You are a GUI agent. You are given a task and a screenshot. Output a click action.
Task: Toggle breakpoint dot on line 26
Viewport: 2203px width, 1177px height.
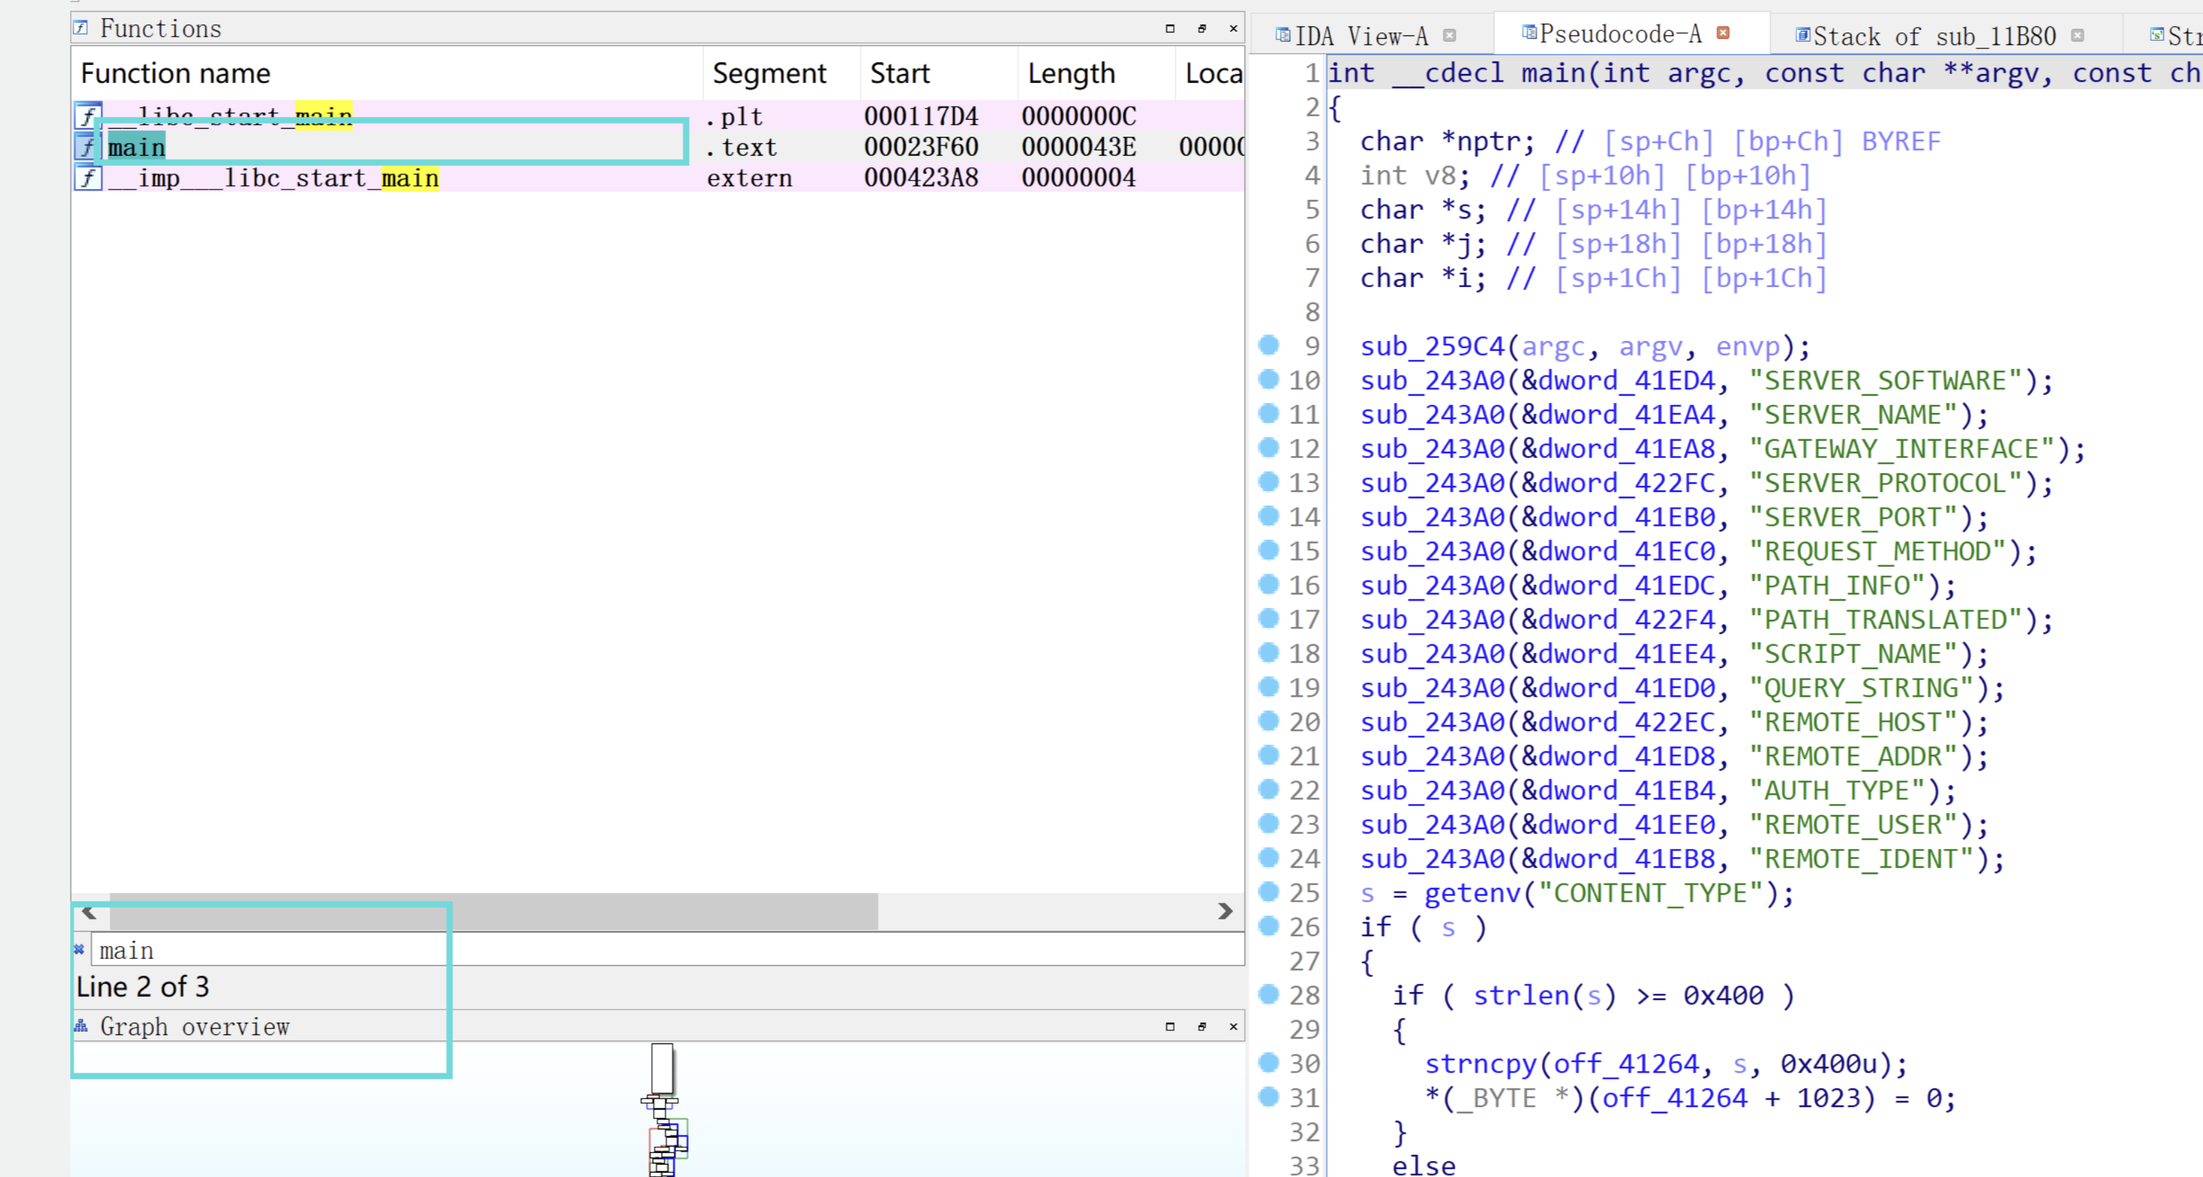[1269, 926]
